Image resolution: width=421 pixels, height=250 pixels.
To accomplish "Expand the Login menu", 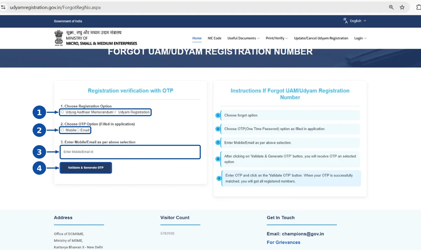I will 360,38.
